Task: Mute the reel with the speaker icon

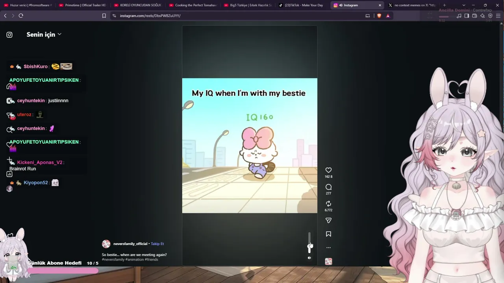Action: click(309, 258)
